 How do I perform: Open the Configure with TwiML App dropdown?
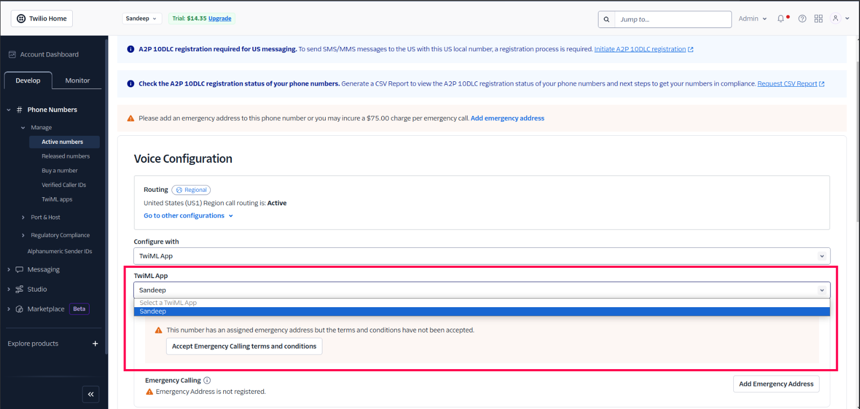[482, 256]
